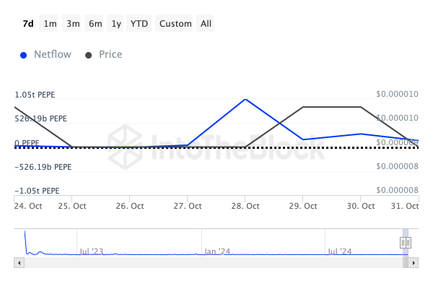Screen dimensions: 433x289
Task: Click the left scrollbar arrow
Action: coord(18,264)
